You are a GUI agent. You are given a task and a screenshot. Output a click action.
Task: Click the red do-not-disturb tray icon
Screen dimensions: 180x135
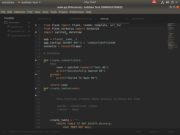(x=154, y=2)
